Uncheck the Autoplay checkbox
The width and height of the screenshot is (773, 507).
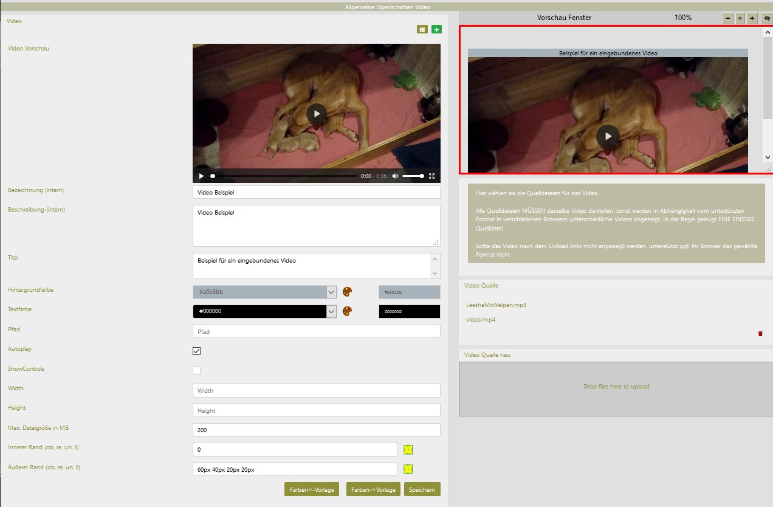point(196,351)
